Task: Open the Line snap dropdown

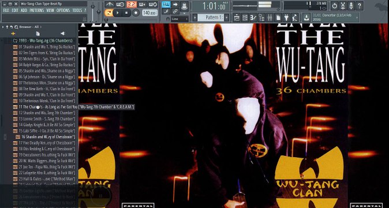Action: [x=180, y=19]
